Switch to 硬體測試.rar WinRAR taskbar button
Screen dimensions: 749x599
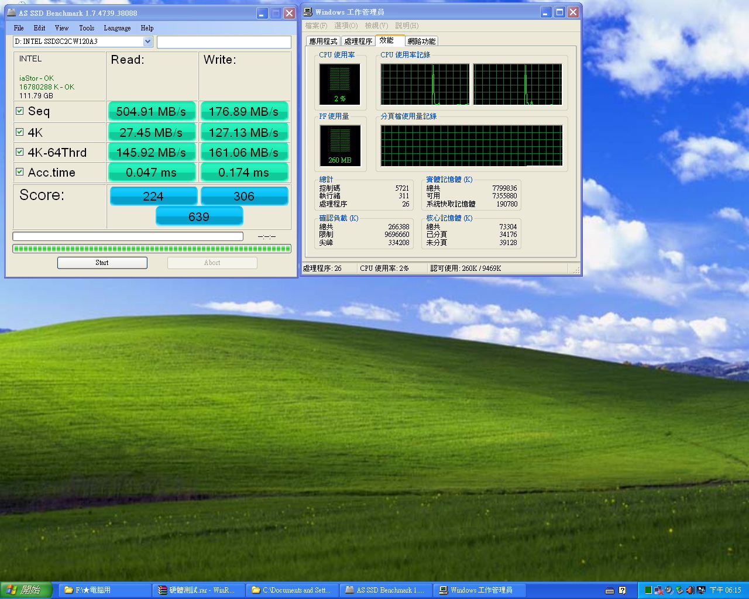198,590
